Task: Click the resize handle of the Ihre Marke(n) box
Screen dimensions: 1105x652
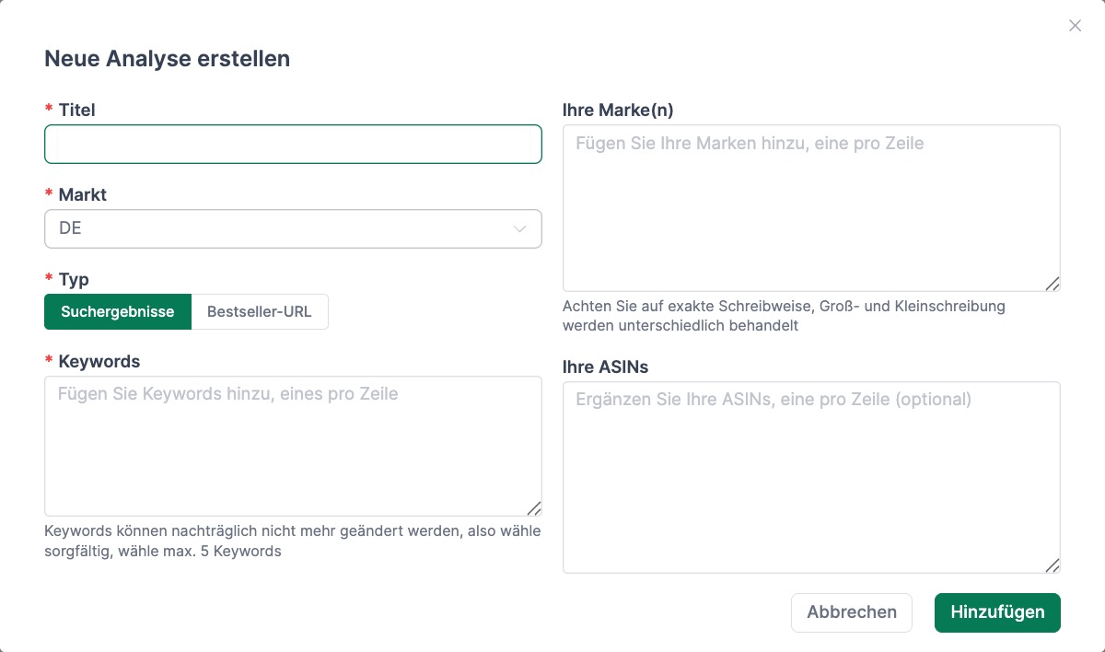Action: 1053,285
